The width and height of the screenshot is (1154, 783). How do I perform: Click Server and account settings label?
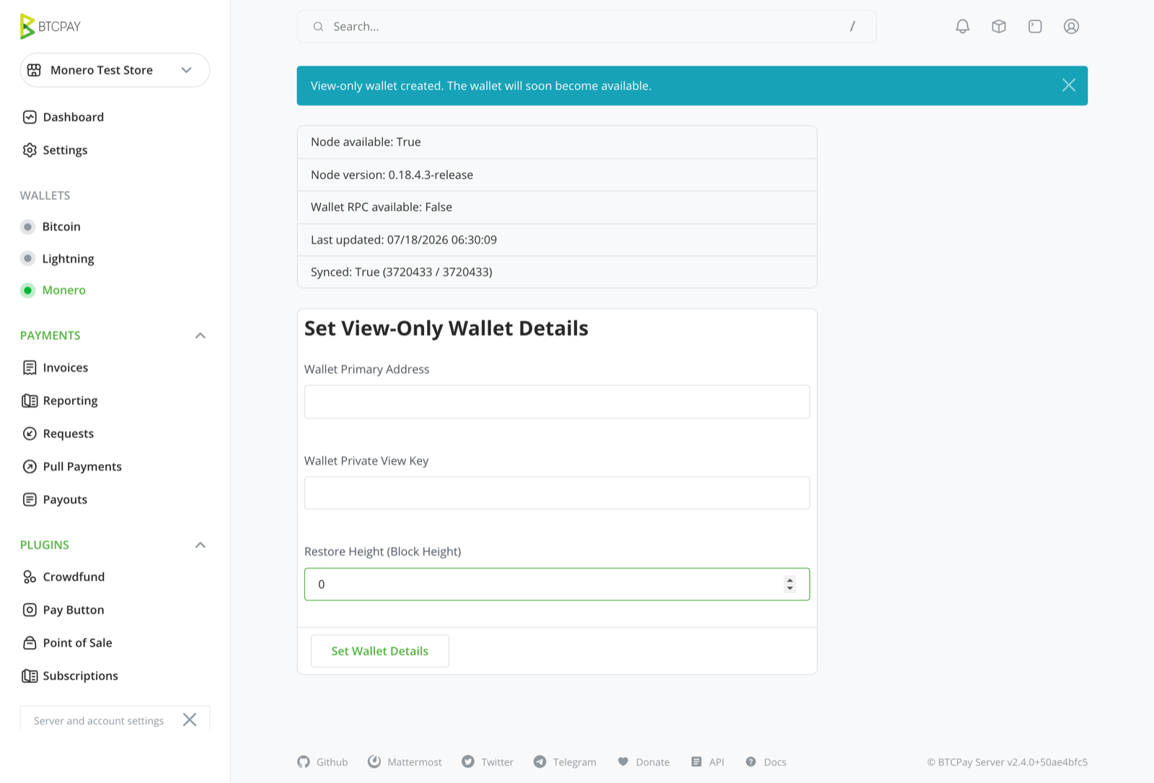pyautogui.click(x=99, y=721)
